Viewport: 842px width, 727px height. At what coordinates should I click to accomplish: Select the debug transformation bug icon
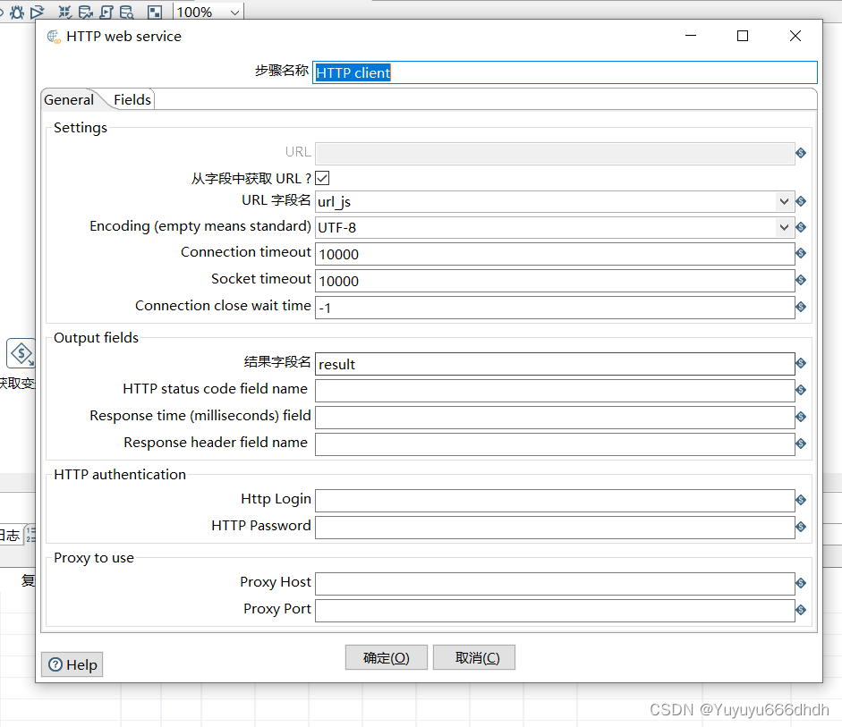click(15, 12)
